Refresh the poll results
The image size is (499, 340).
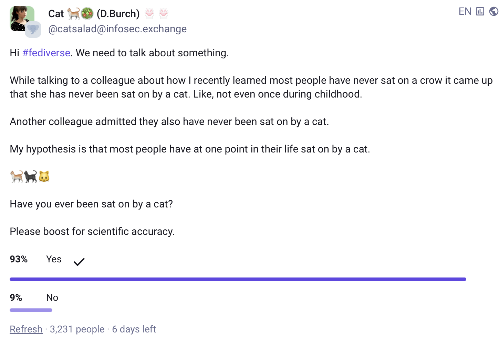tap(26, 329)
